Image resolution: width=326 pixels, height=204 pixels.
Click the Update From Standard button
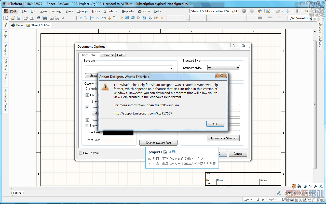pos(224,138)
